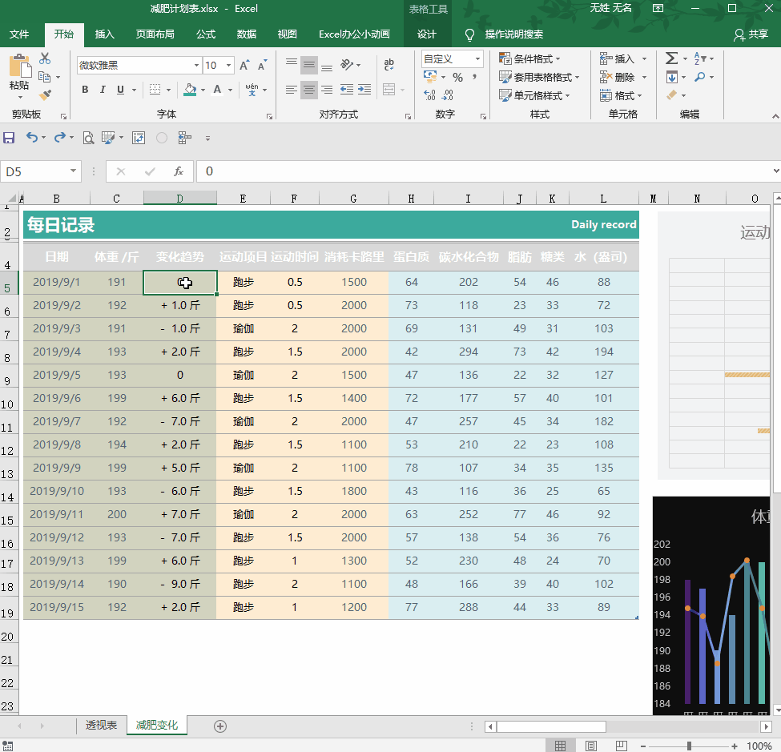Click the horizontal scrollbar thumb
This screenshot has height=752, width=781.
point(551,726)
